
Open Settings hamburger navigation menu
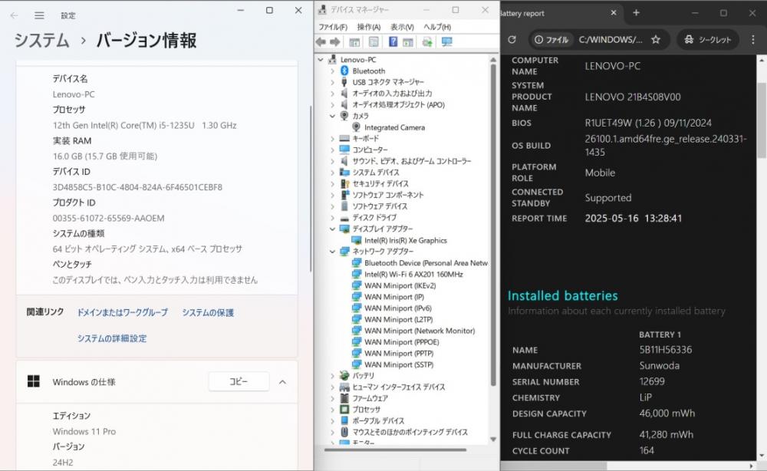[x=39, y=15]
